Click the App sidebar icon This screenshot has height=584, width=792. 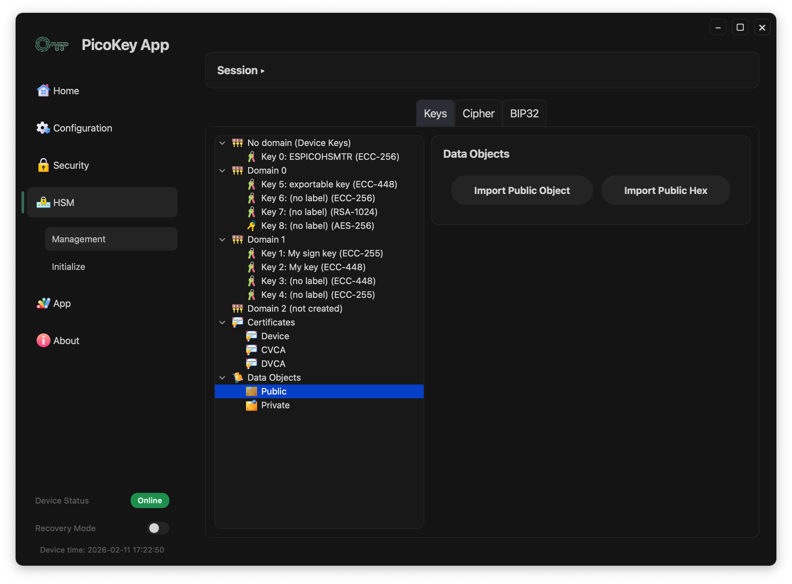coord(43,303)
